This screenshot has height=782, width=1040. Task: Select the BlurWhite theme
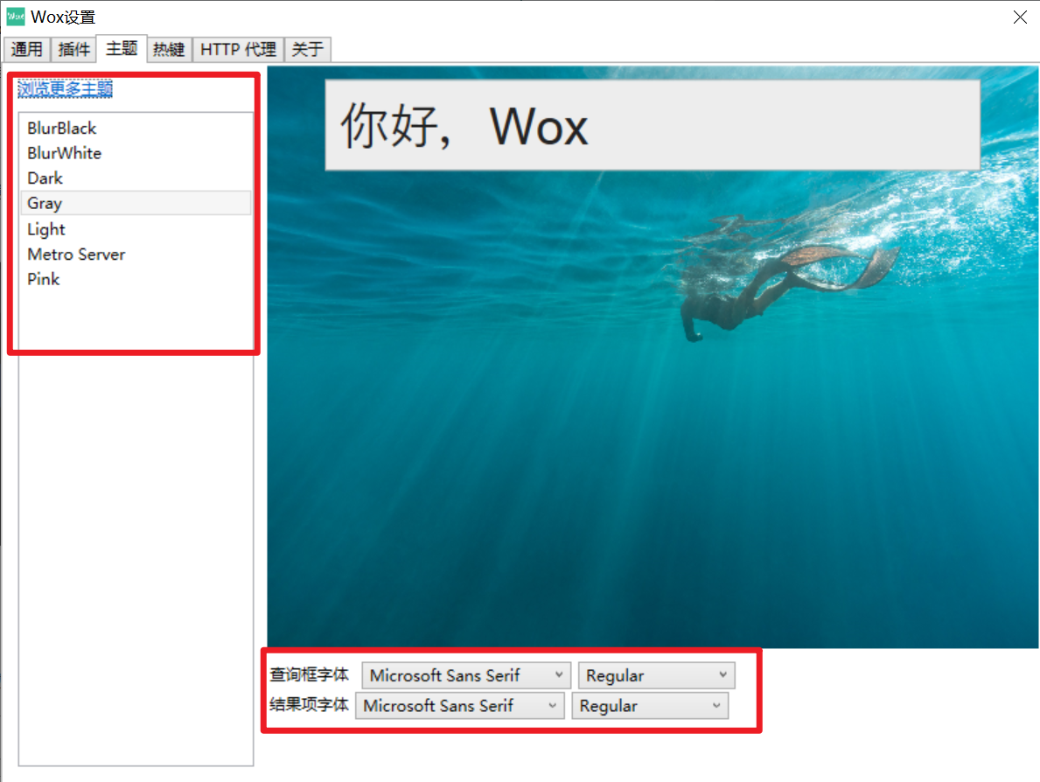(x=64, y=153)
